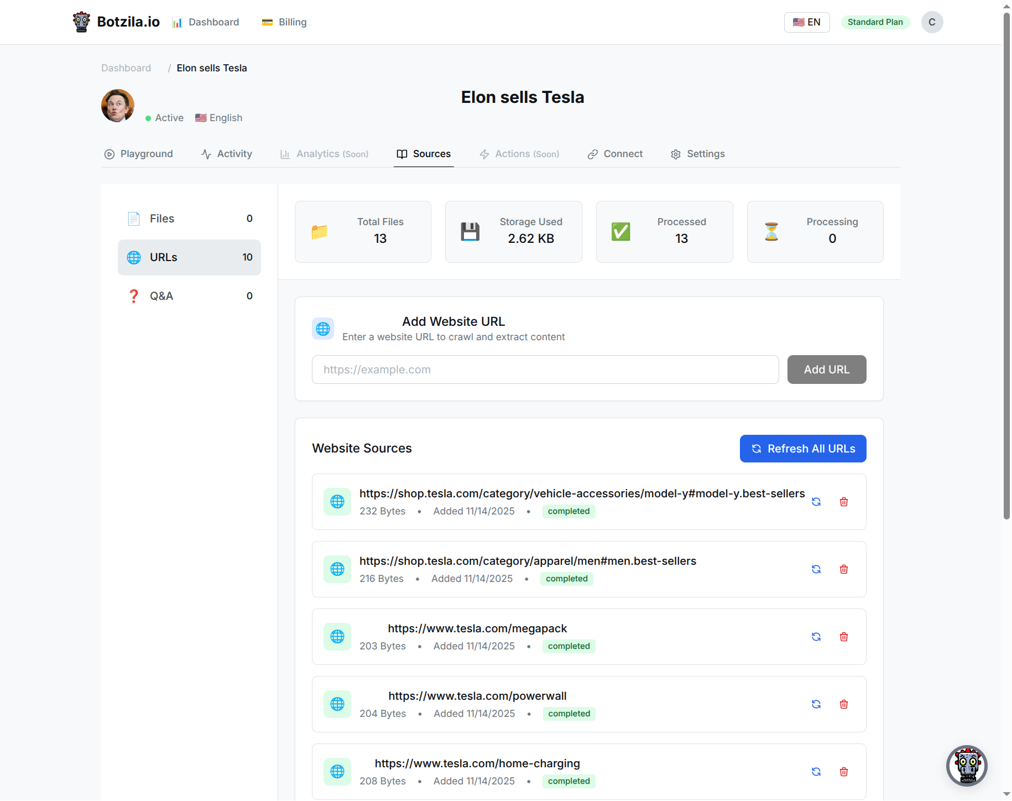This screenshot has width=1012, height=801.
Task: Delete the home-charging URL source
Action: tap(844, 772)
